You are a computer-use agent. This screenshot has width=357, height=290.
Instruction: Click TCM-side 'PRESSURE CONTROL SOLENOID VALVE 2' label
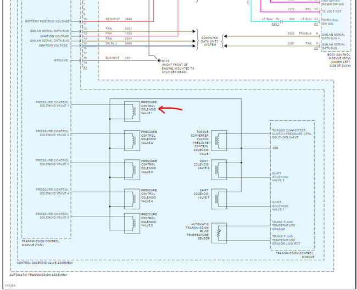[52, 133]
